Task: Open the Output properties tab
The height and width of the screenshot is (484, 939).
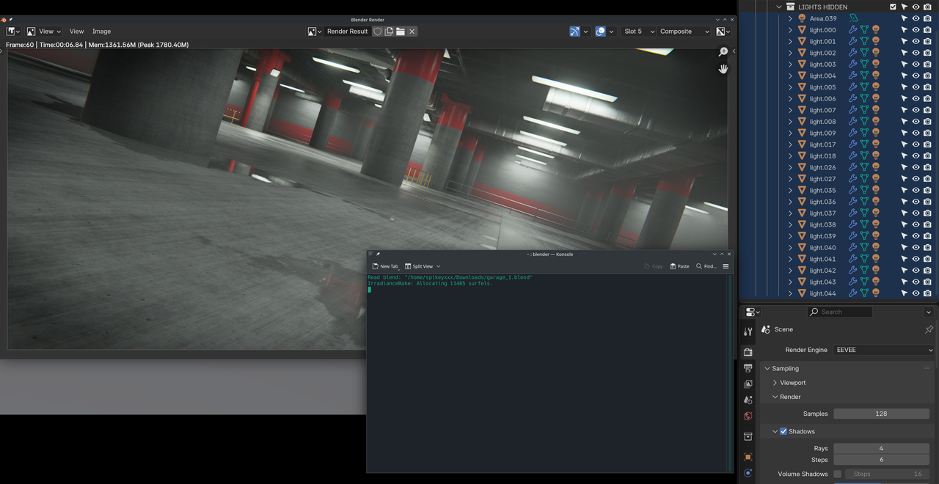Action: tap(748, 369)
